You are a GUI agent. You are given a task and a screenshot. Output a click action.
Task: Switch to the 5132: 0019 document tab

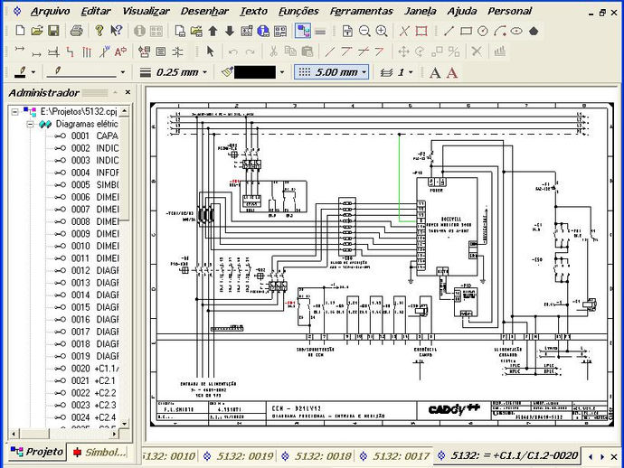click(x=239, y=456)
